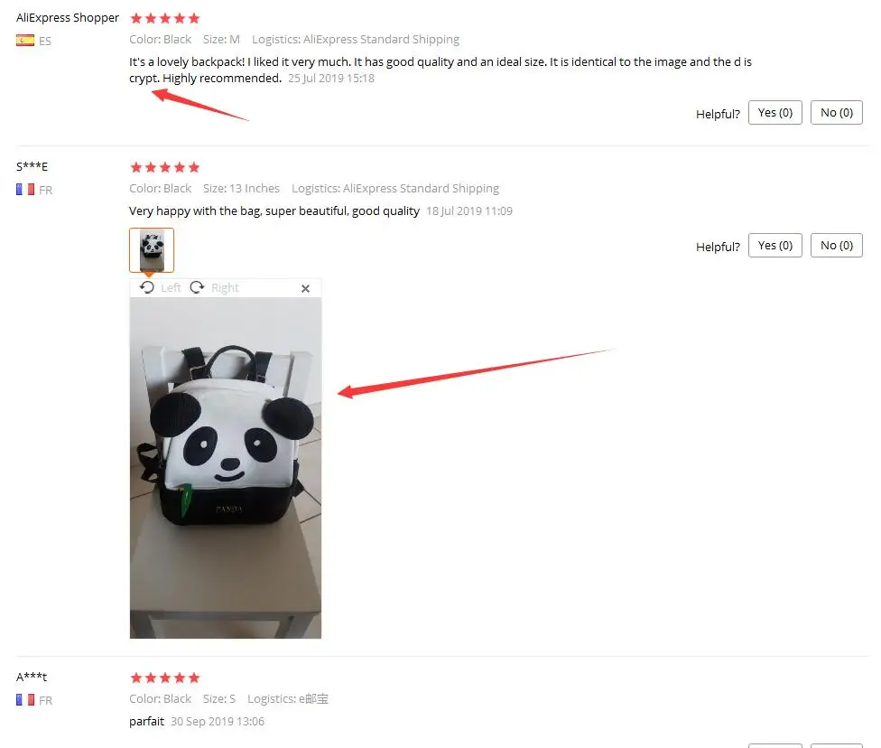The width and height of the screenshot is (881, 748).
Task: Close the enlarged review photo
Action: 305,288
